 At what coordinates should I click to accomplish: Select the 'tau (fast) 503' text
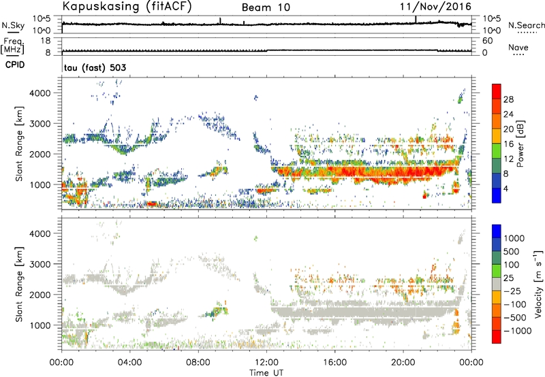[95, 67]
